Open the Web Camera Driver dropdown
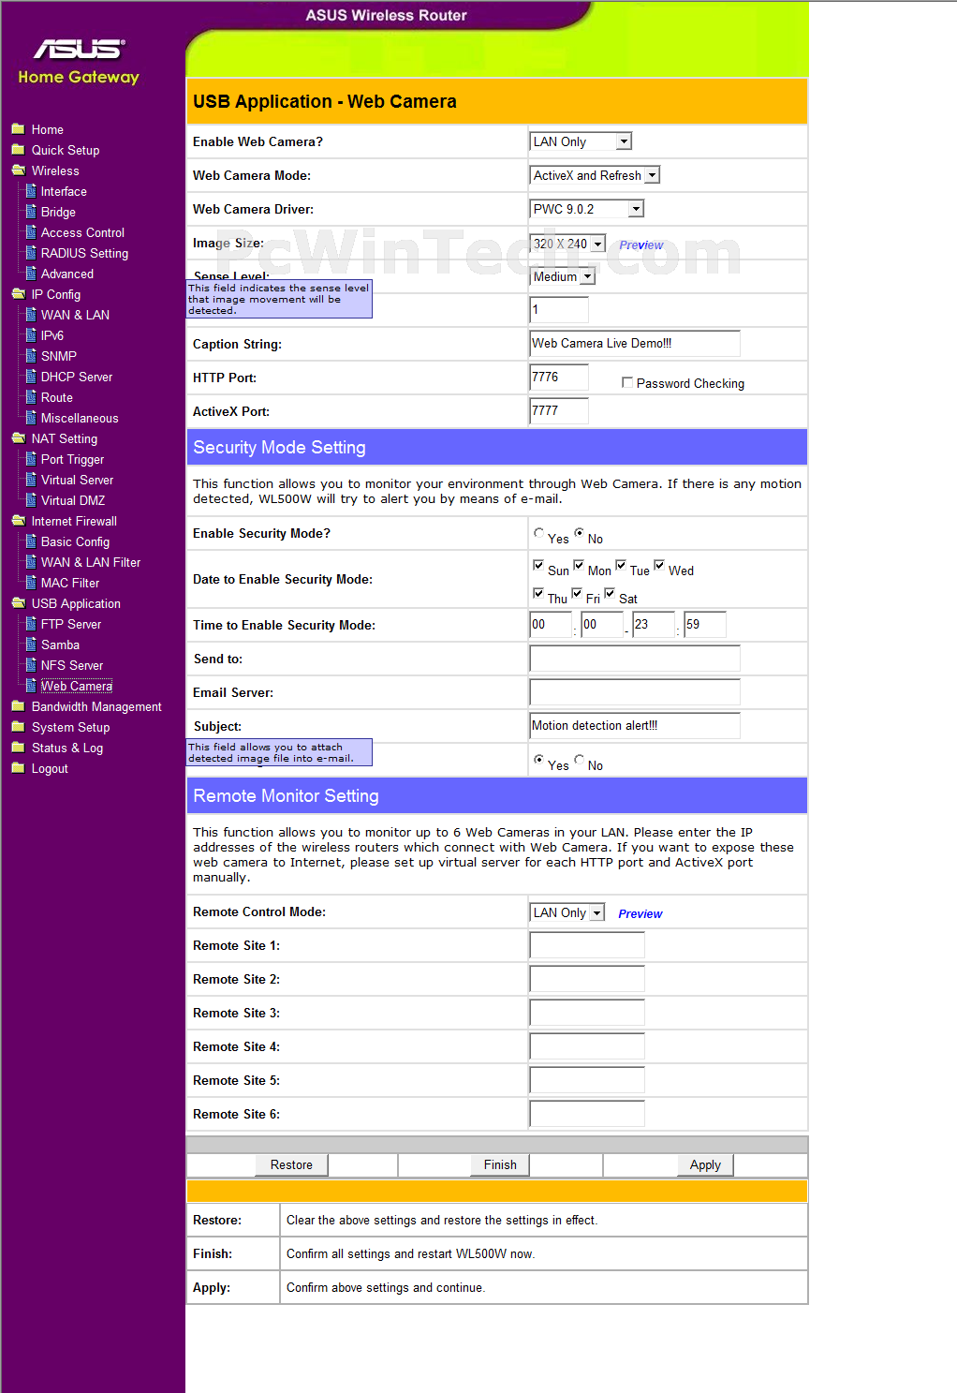Image resolution: width=957 pixels, height=1393 pixels. [587, 209]
